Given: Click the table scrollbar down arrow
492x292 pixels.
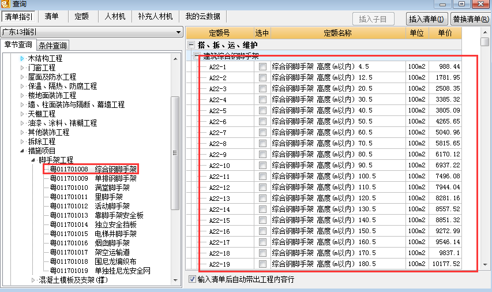Looking at the screenshot, I should (x=485, y=264).
